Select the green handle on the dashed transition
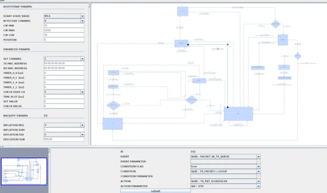 click(227, 44)
